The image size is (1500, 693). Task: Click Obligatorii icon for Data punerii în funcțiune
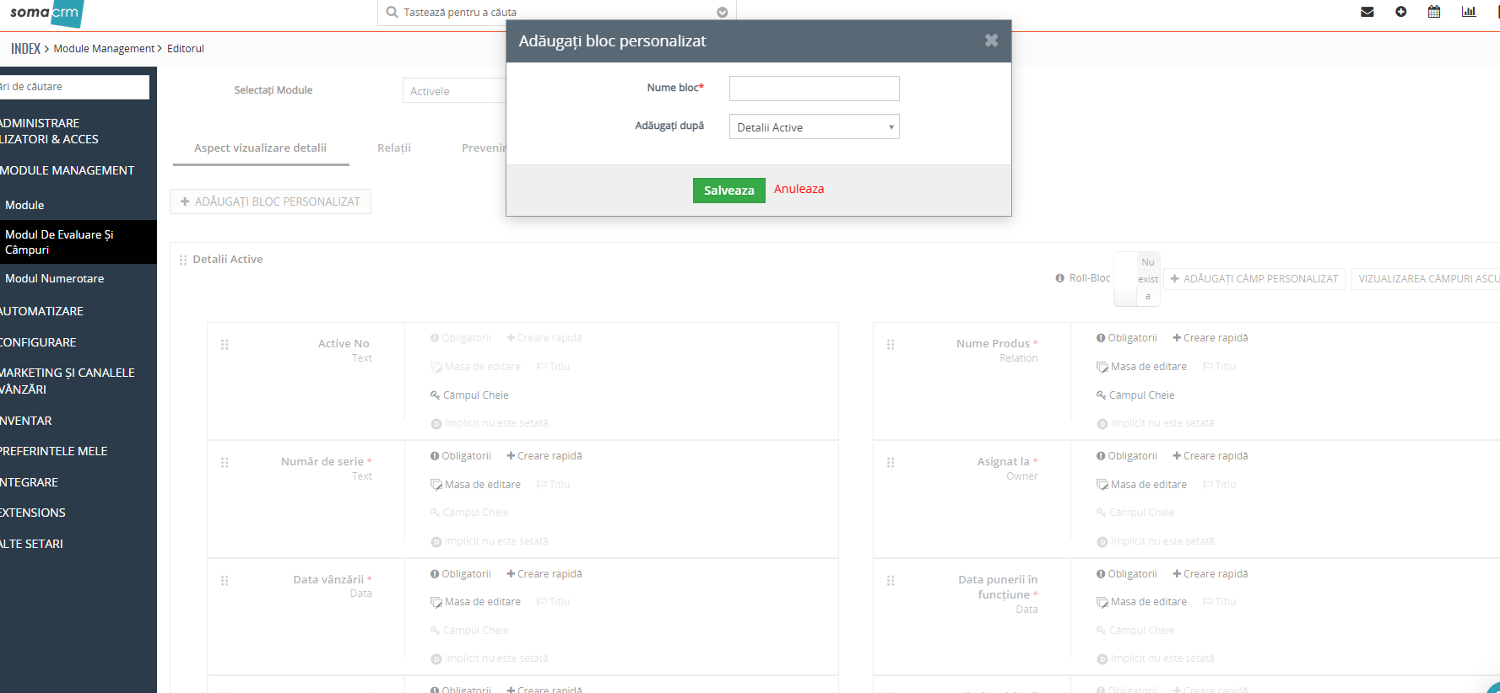click(x=1101, y=574)
